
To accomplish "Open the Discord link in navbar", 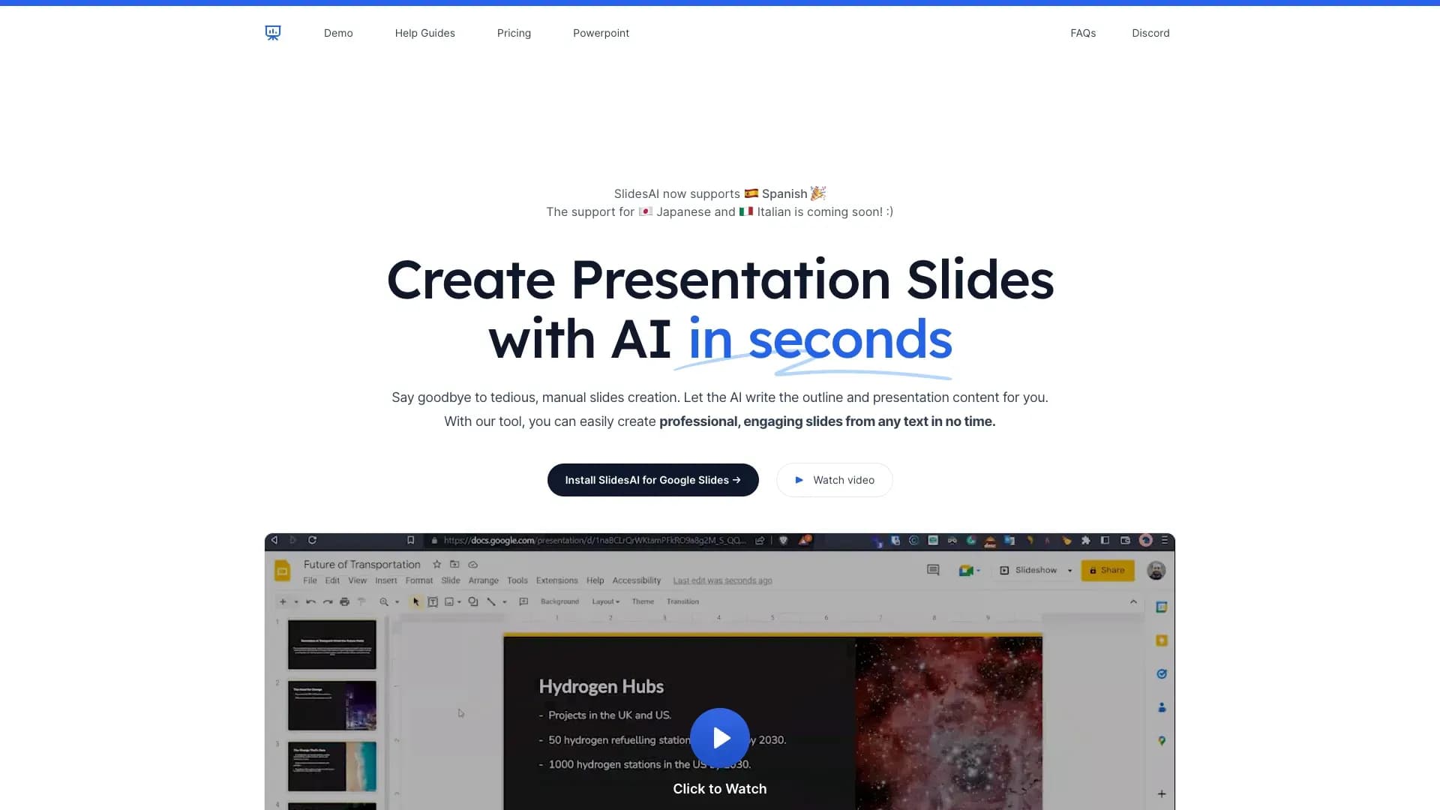I will tap(1150, 33).
